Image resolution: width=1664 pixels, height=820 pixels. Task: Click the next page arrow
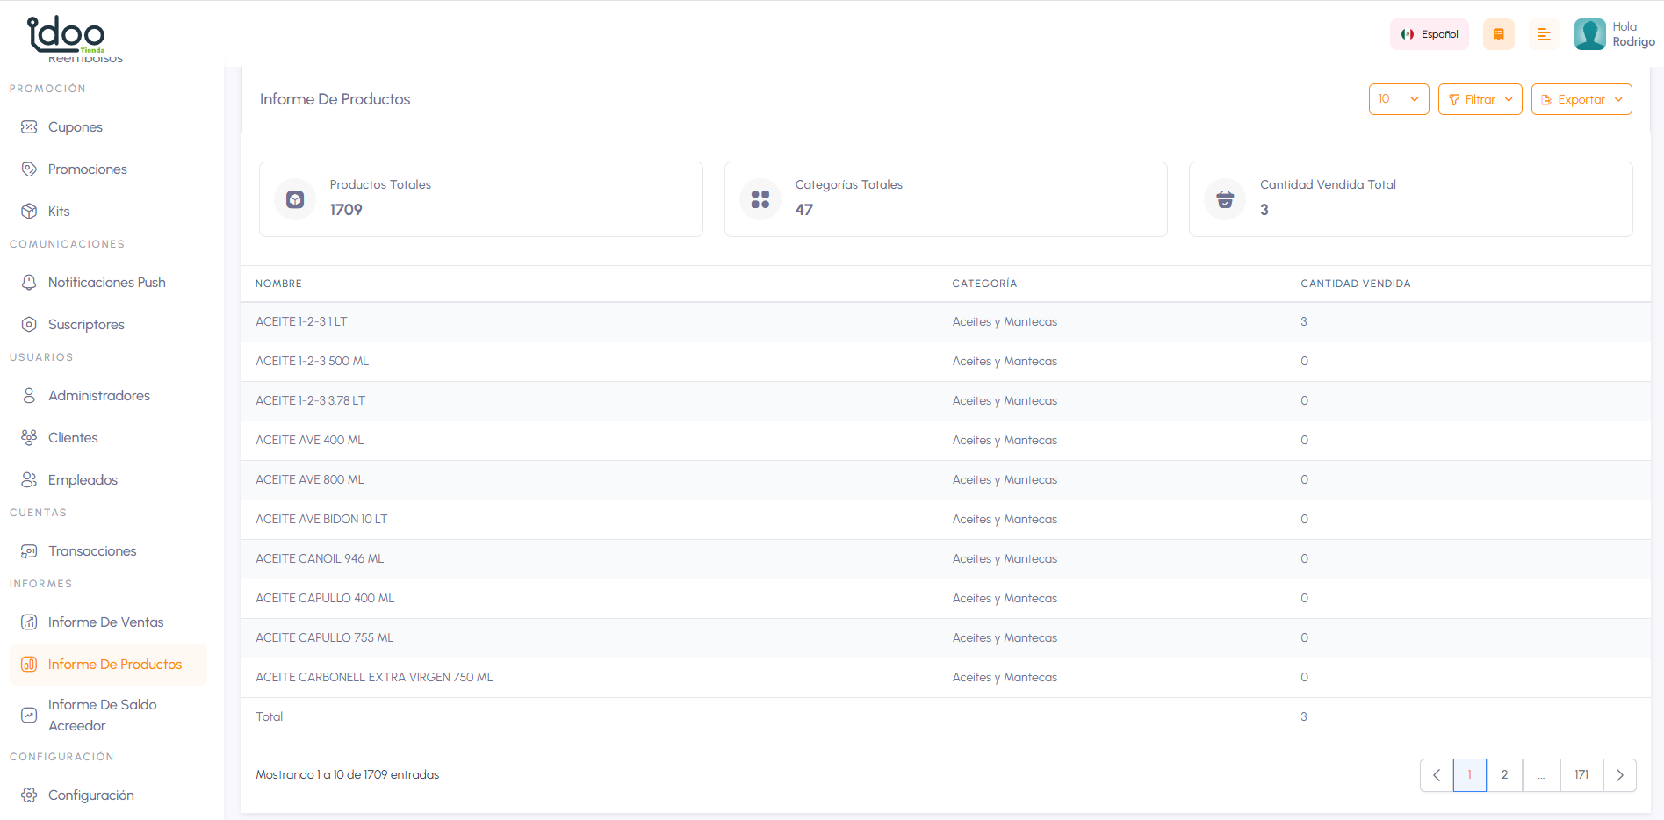tap(1619, 775)
